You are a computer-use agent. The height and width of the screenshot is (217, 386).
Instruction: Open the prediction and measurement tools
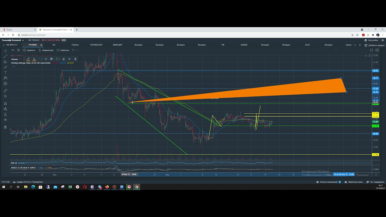click(5, 83)
